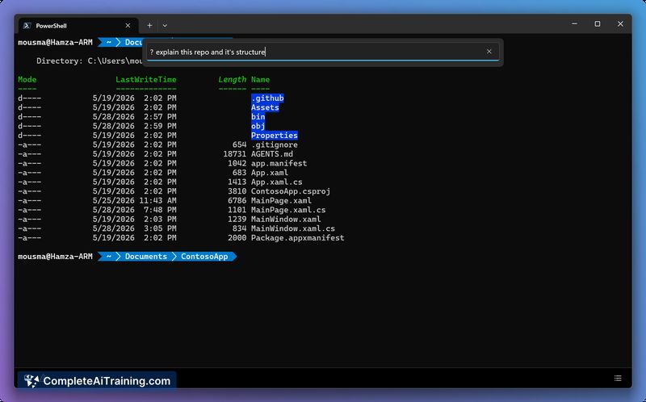Click the bin folder name

click(x=258, y=116)
